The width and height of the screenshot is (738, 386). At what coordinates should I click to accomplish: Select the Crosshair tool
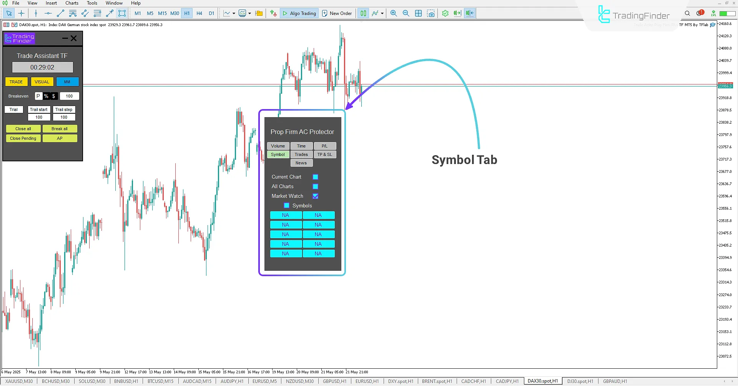22,13
